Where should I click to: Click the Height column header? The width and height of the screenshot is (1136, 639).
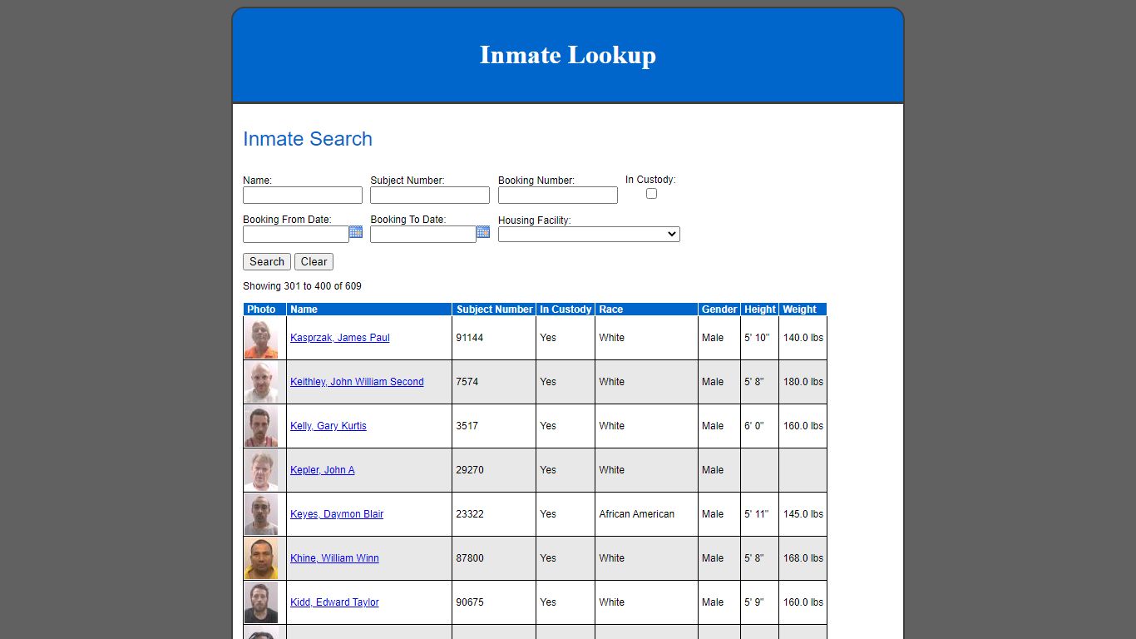tap(759, 310)
